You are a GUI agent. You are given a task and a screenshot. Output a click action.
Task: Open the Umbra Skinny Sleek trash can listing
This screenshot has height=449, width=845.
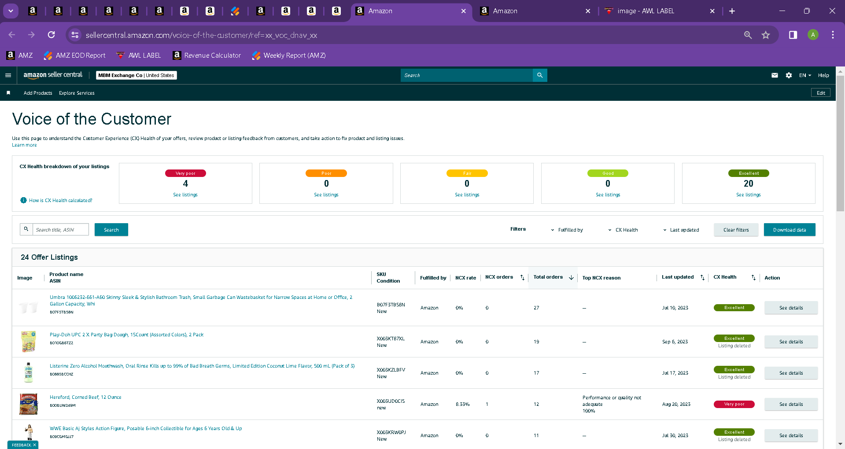point(201,301)
